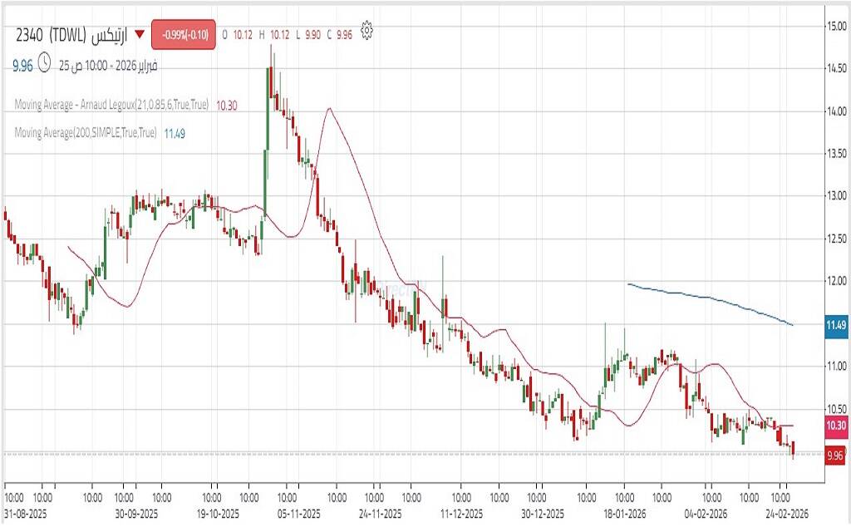The height and width of the screenshot is (532, 851).
Task: Click the 12.00 level on price axis
Action: click(834, 281)
